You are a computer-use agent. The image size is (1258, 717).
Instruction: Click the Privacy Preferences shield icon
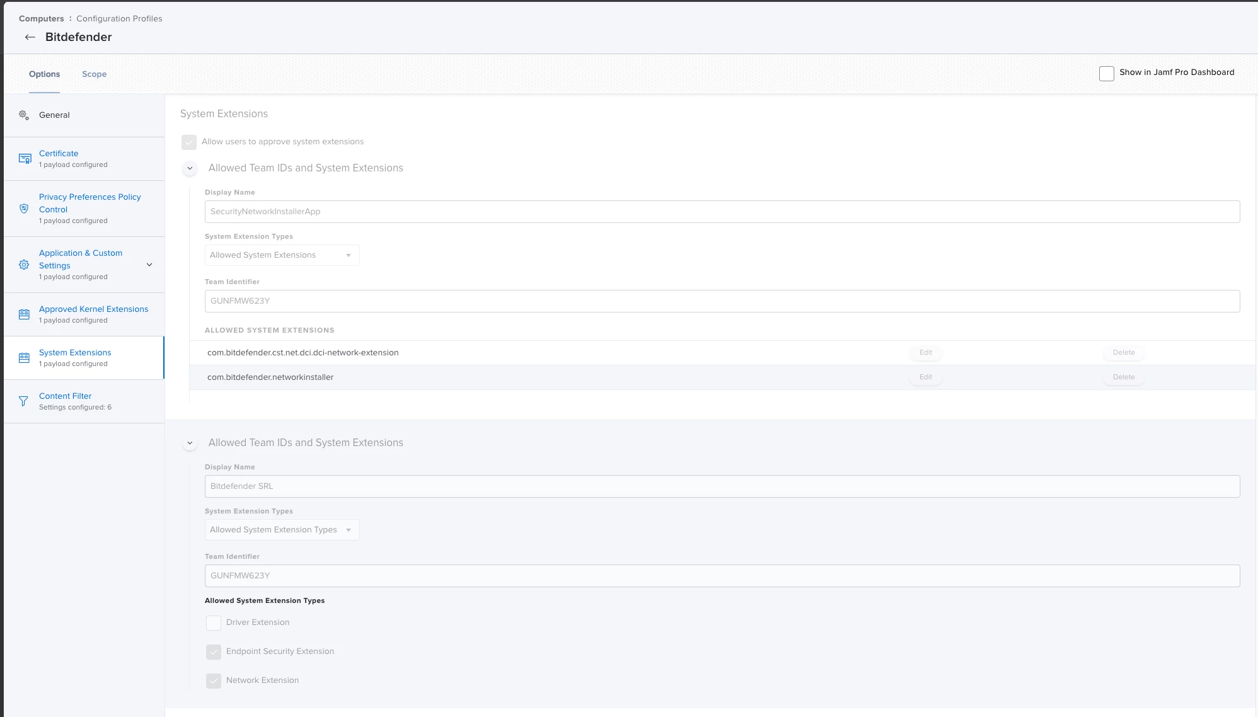point(24,209)
